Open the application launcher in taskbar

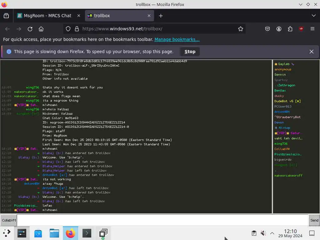[x=7, y=233]
